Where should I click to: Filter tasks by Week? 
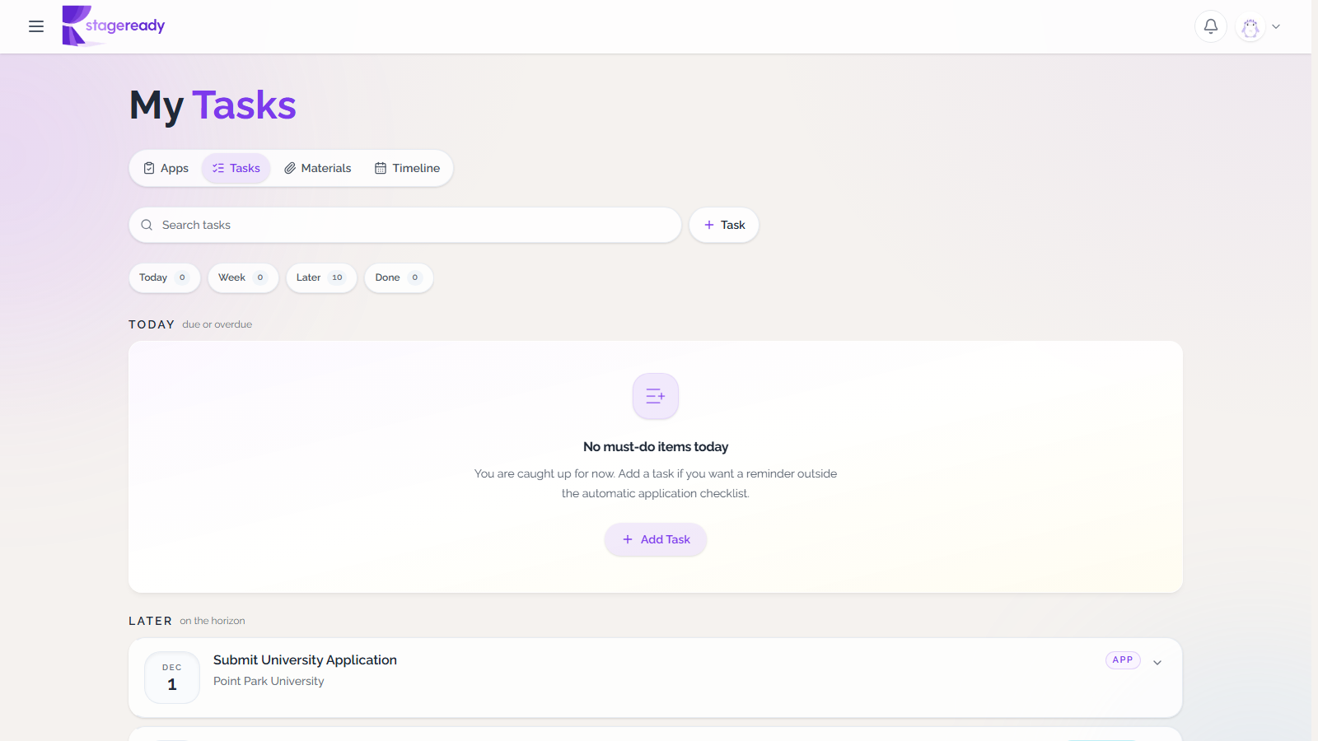tap(243, 277)
